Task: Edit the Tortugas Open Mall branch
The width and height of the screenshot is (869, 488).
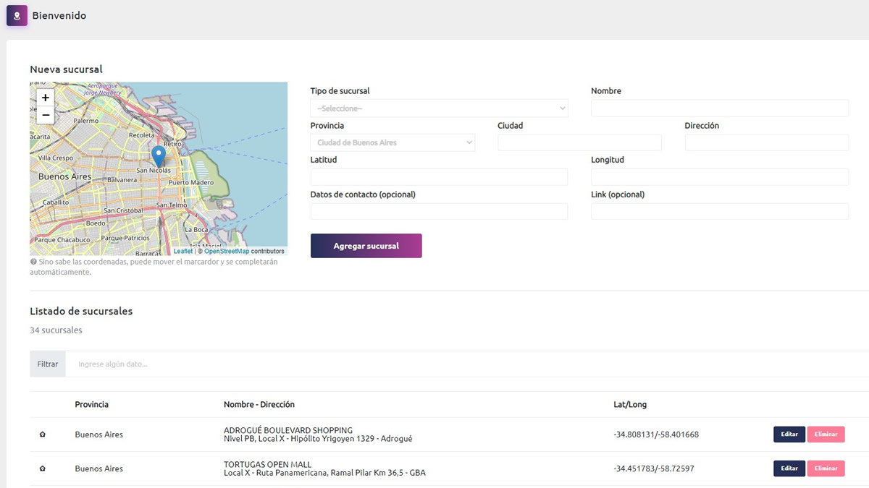Action: 789,468
